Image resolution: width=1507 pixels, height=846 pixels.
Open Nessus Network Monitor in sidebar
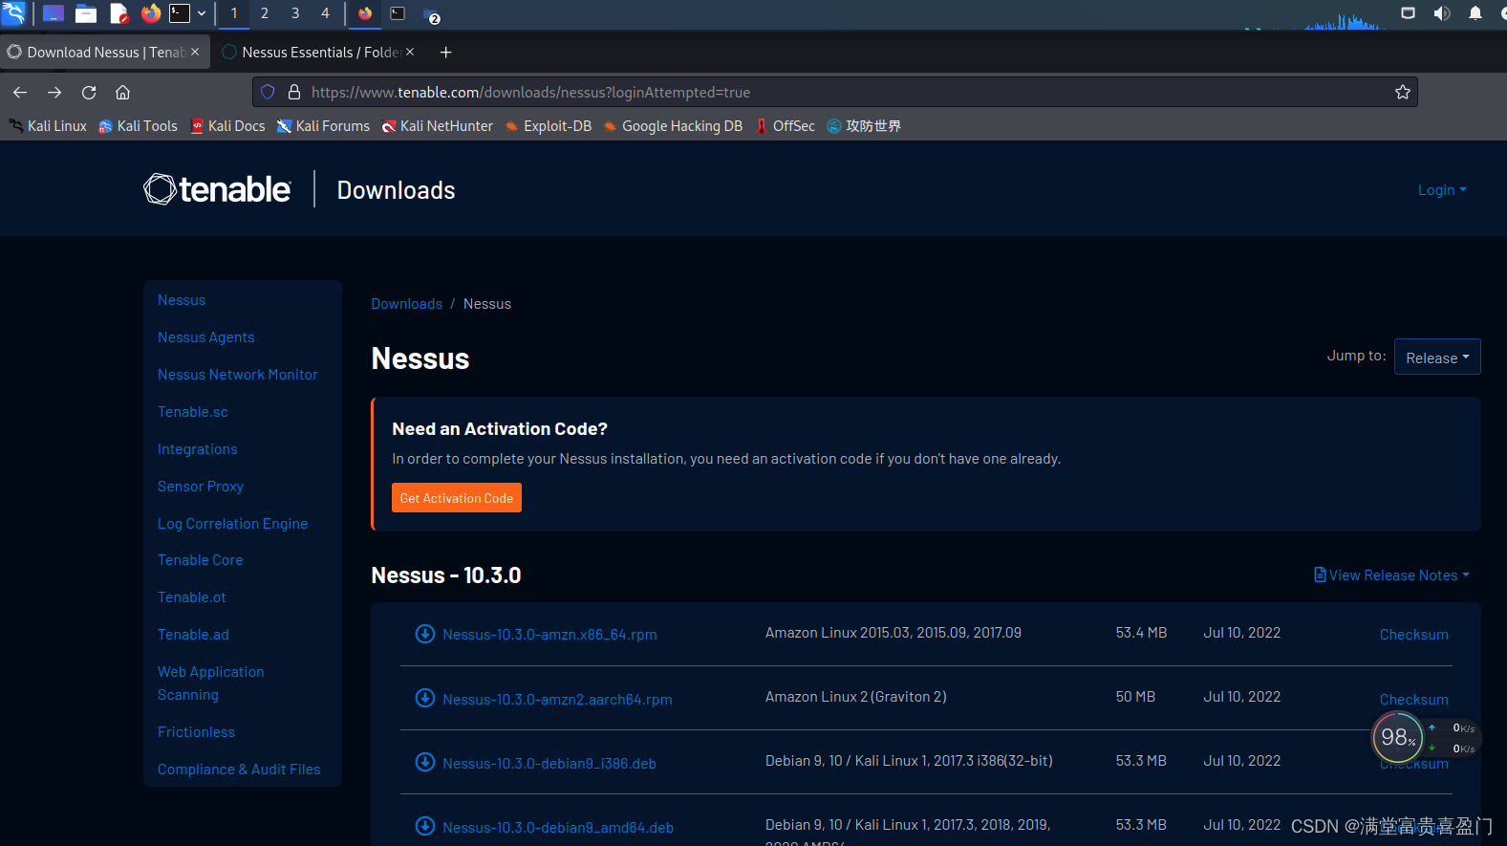(237, 375)
